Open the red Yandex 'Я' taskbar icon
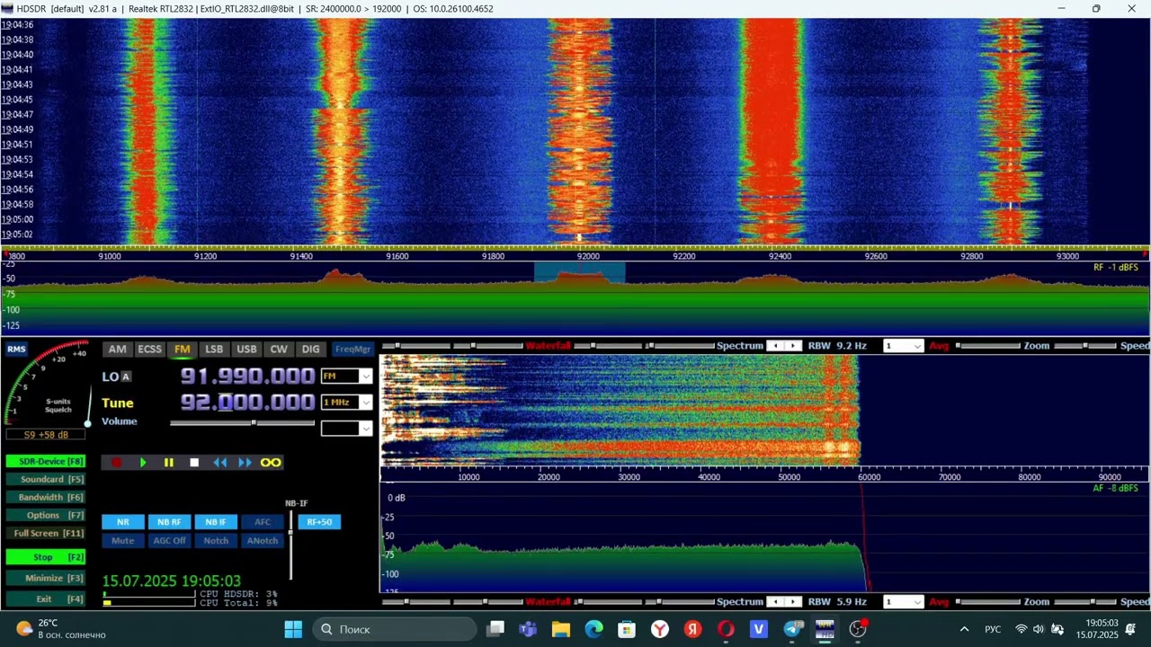 [692, 629]
